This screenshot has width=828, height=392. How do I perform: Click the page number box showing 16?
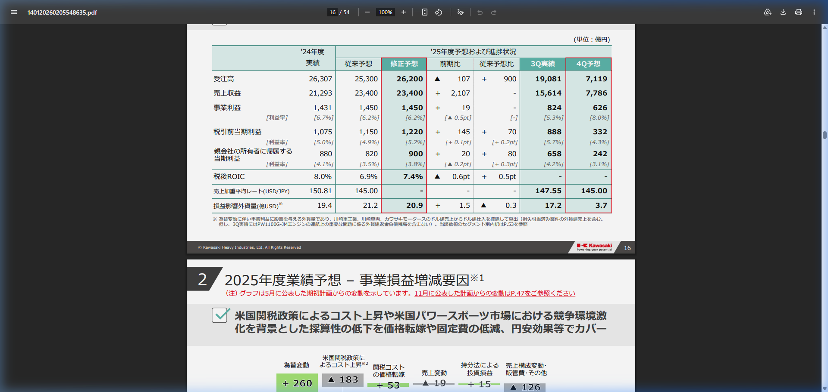click(332, 12)
